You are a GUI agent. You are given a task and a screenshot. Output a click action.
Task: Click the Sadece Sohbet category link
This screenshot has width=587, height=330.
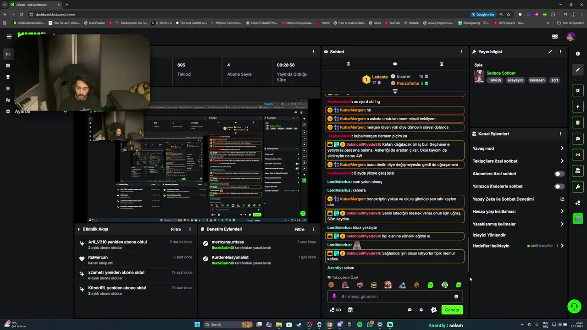[x=501, y=73]
